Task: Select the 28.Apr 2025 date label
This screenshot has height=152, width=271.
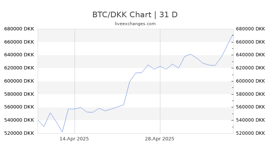Action: coord(160,139)
